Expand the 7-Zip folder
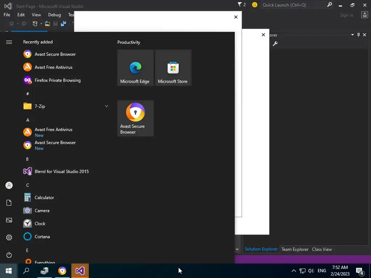 pos(66,106)
